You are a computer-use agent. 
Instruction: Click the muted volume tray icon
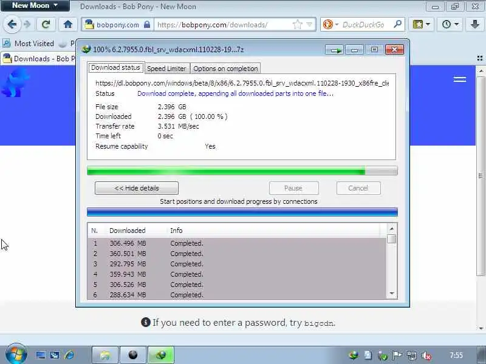[427, 356]
